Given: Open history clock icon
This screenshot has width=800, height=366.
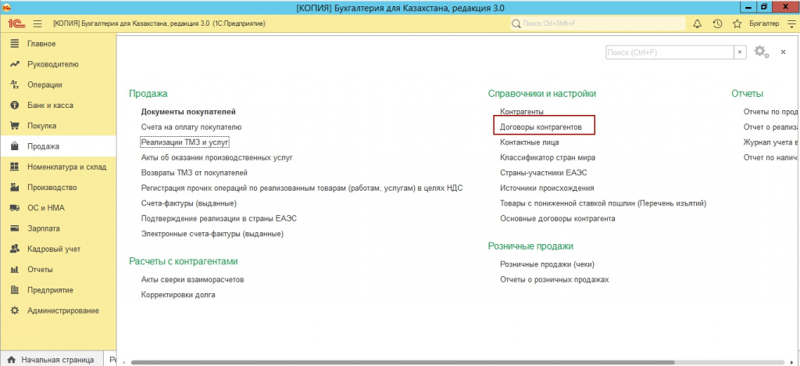Looking at the screenshot, I should click(x=717, y=23).
